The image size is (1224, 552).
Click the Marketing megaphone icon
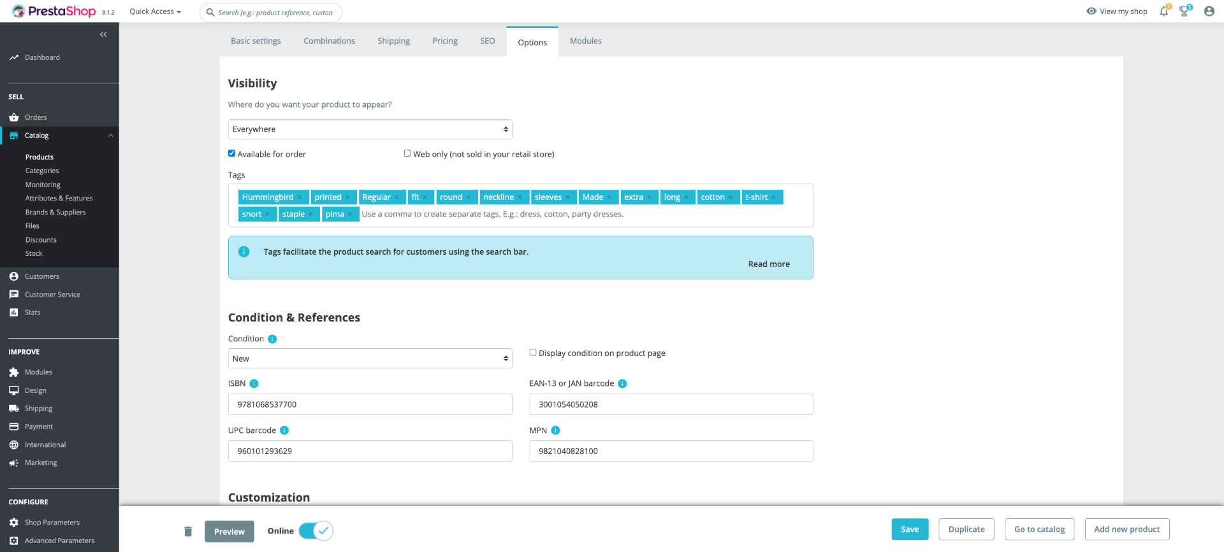point(14,463)
